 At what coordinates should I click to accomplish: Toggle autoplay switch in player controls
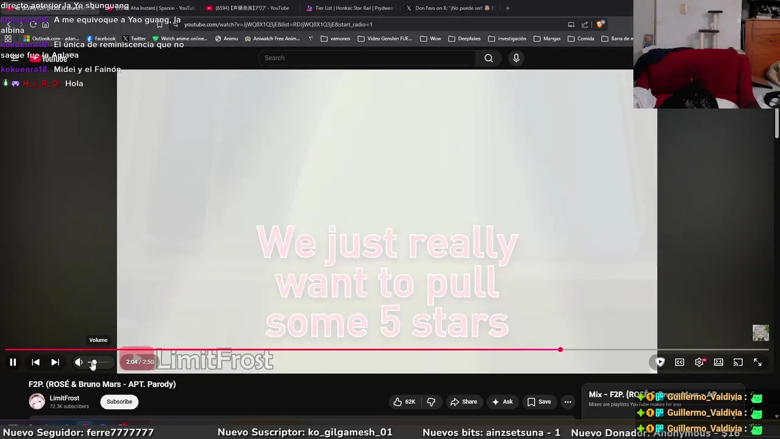tap(660, 362)
